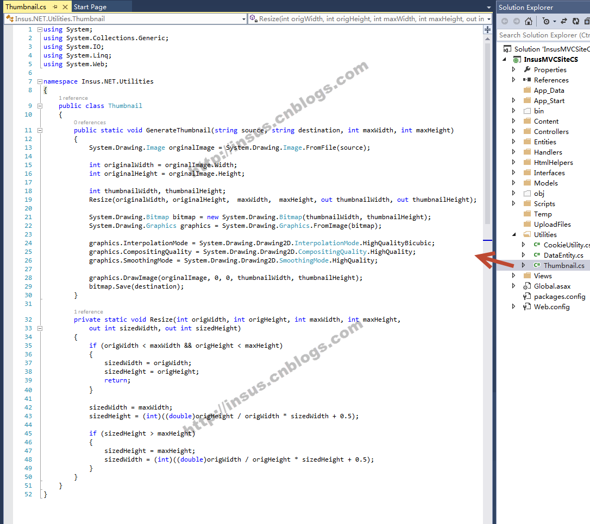Open CodeLens '1 reference' above Thumbnail class
The image size is (590, 524).
[73, 98]
